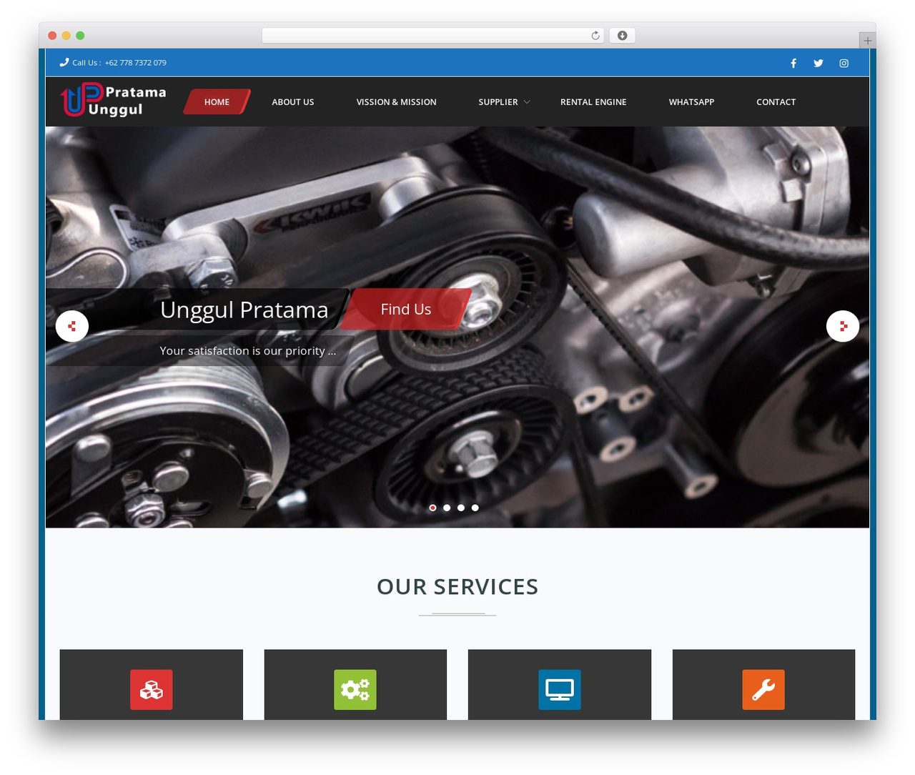Select the first slider dot

coord(432,508)
